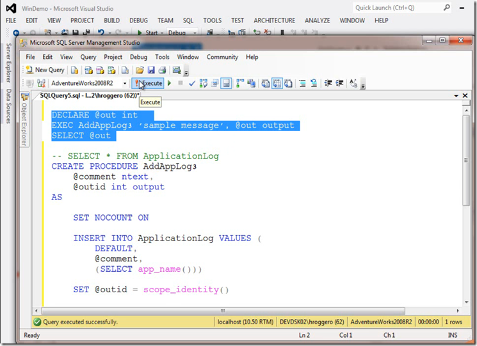Open a Database Engine Query
The height and width of the screenshot is (346, 477).
pyautogui.click(x=74, y=70)
